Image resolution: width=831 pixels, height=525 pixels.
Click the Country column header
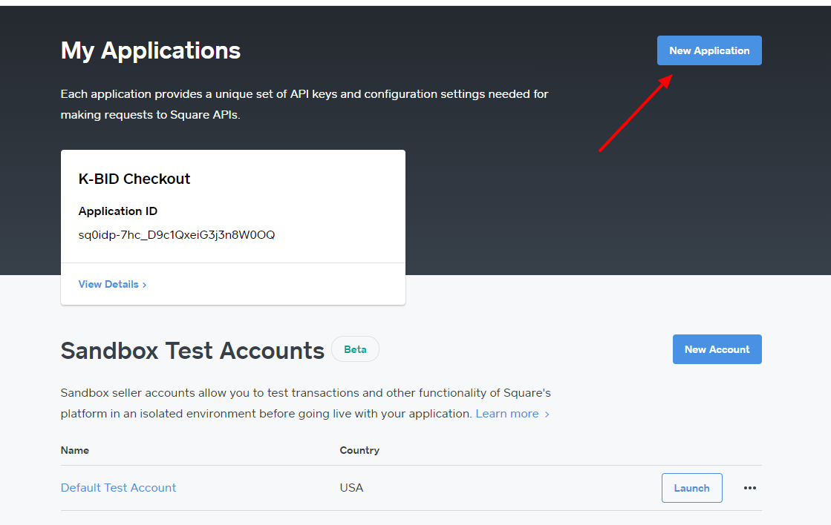pos(359,450)
